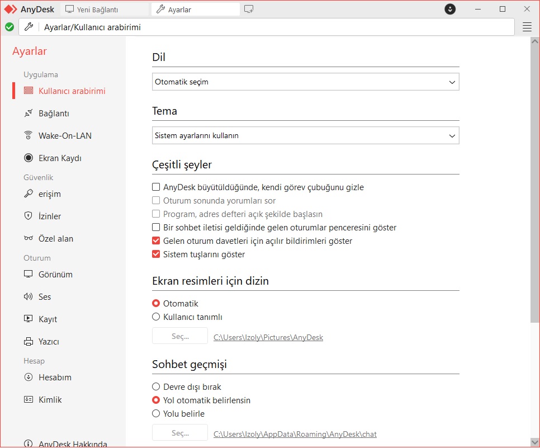
Task: Open the Pictures\AnyDesk folder path link
Action: pos(268,337)
